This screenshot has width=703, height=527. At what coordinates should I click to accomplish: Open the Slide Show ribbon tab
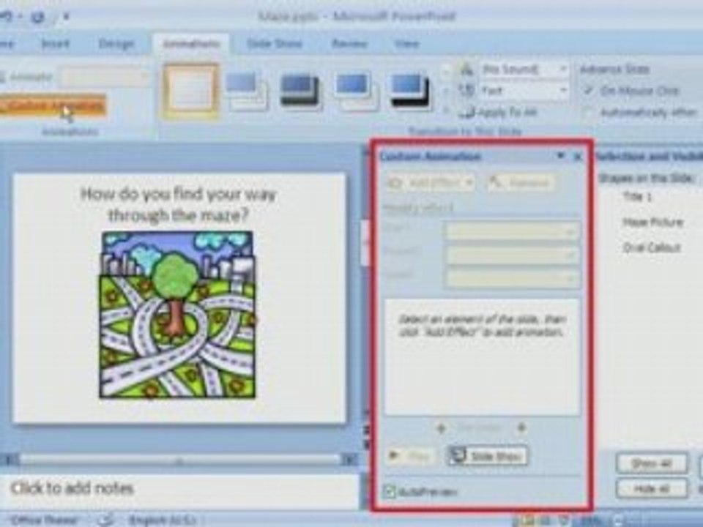pyautogui.click(x=275, y=44)
